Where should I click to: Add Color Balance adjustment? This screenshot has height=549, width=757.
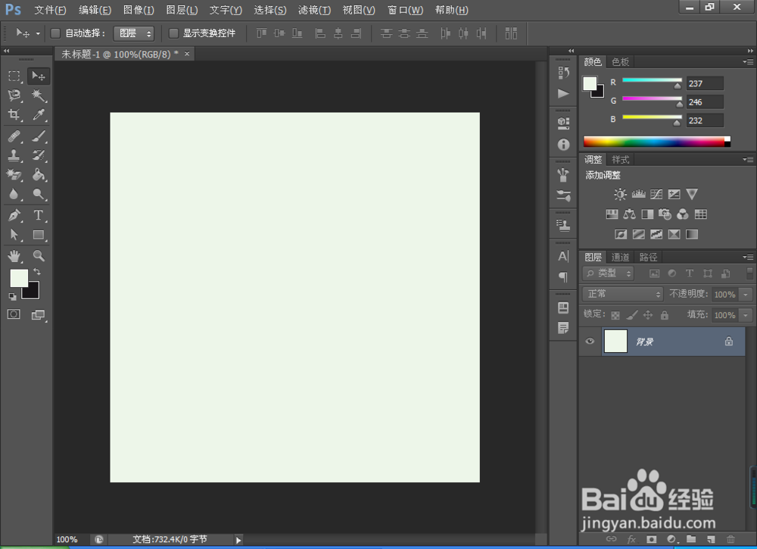coord(630,214)
